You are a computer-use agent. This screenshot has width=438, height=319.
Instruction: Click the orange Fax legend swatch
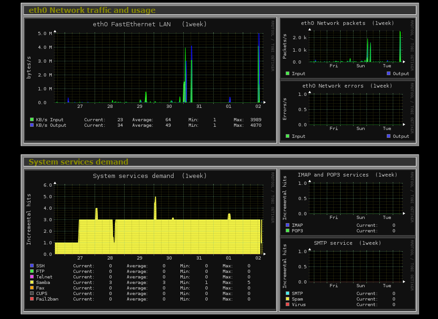click(32, 288)
